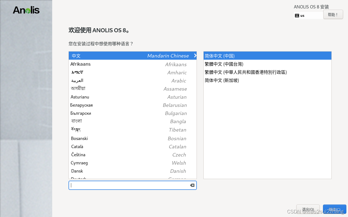This screenshot has width=348, height=217.
Task: Click the 退出(Q) quit button
Action: (308, 209)
